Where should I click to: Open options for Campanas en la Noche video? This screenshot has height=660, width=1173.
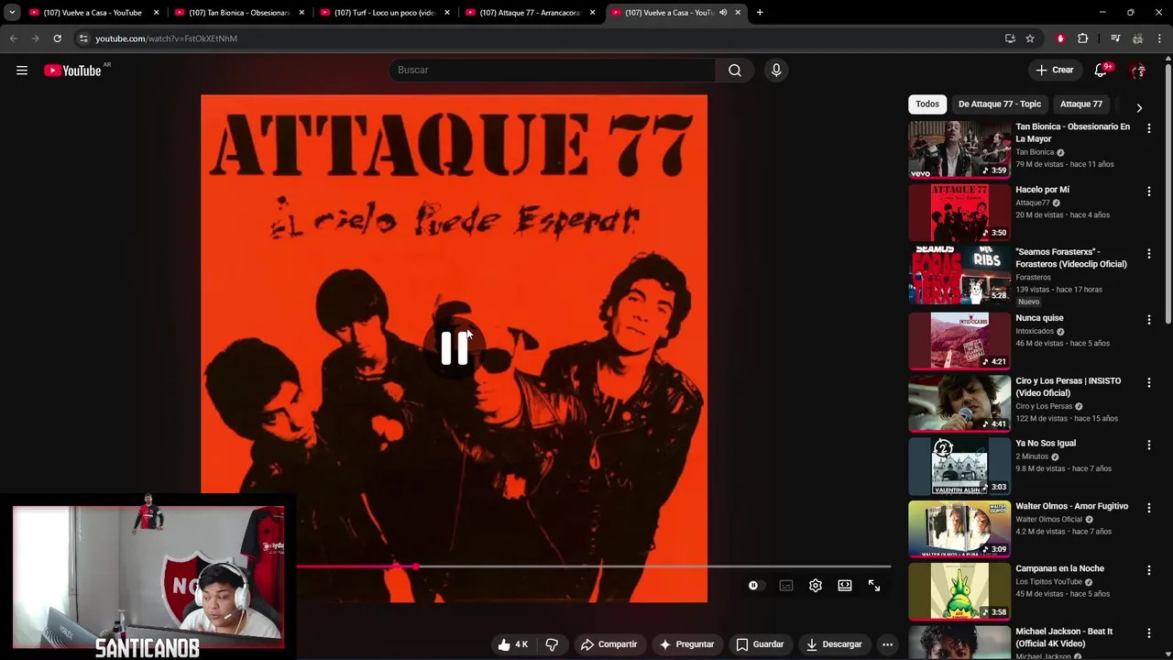pyautogui.click(x=1148, y=570)
